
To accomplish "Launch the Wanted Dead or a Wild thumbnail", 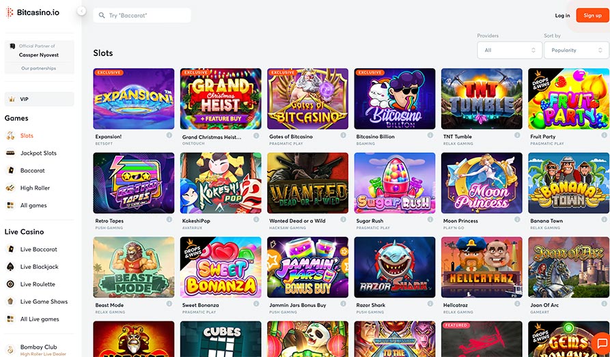I will (307, 183).
